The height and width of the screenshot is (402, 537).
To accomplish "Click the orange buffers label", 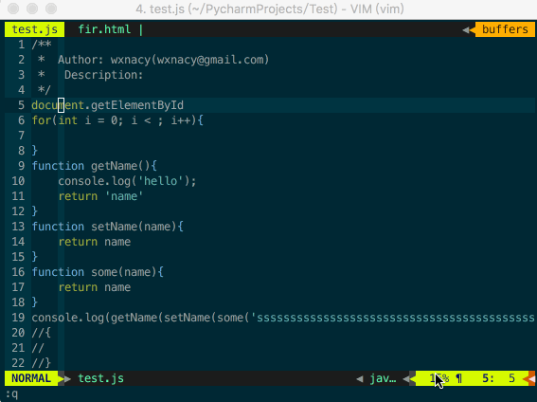I will 505,29.
